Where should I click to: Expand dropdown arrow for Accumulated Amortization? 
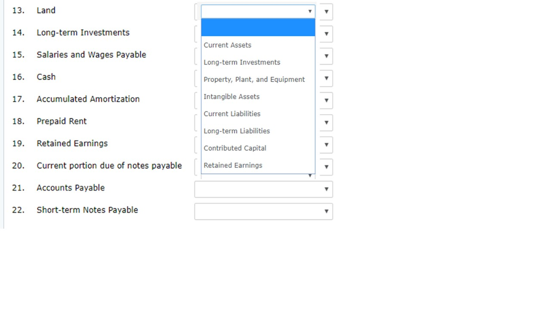point(327,101)
